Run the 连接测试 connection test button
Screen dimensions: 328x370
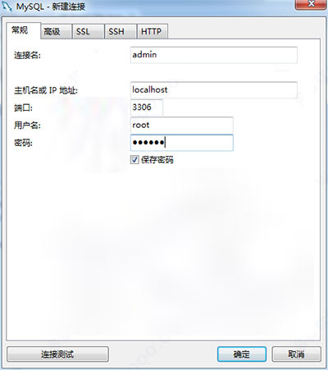click(57, 354)
